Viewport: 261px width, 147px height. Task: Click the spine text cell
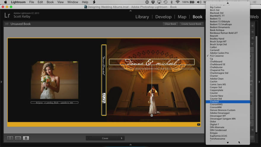click(x=104, y=80)
